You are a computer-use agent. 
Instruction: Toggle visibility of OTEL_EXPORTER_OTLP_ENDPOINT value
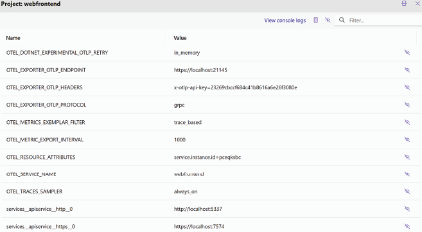pos(407,69)
